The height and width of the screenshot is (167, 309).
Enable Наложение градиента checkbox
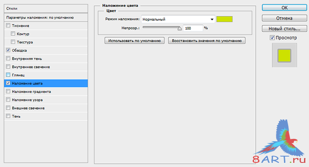click(8, 91)
